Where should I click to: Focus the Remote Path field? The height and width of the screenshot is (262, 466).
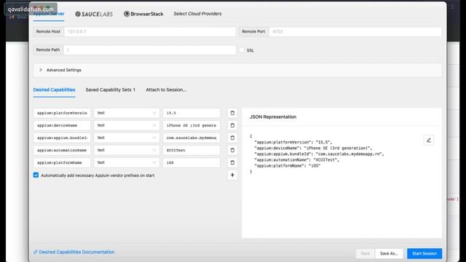click(x=150, y=50)
